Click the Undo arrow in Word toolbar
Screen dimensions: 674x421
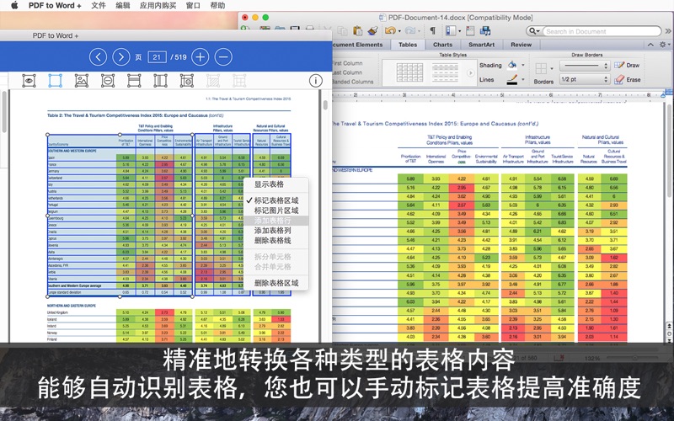(x=390, y=30)
